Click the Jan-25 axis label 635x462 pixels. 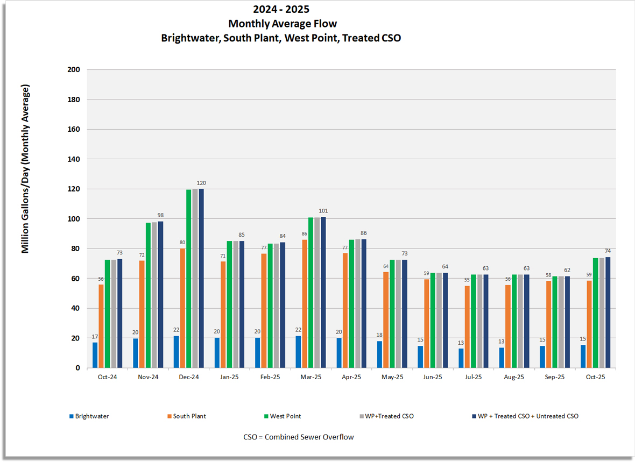tap(230, 376)
